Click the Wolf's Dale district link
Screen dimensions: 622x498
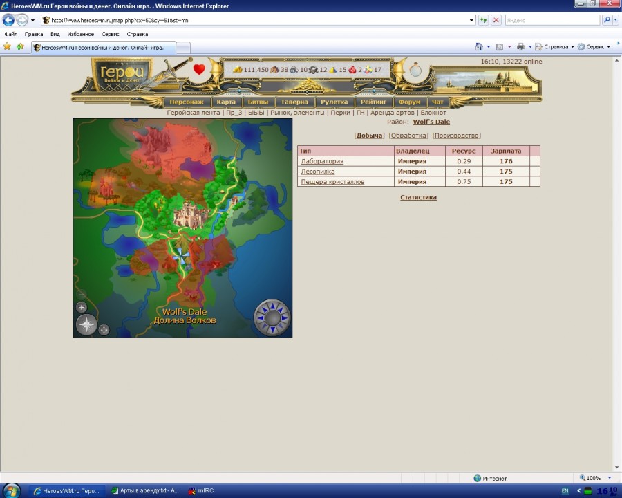click(431, 122)
